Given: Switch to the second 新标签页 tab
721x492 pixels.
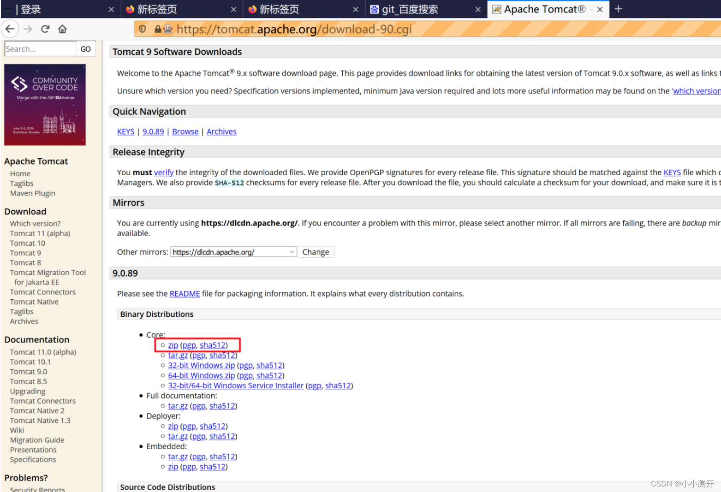Looking at the screenshot, I should (x=304, y=9).
